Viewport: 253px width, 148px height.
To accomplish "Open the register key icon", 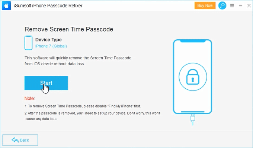I will coord(222,6).
